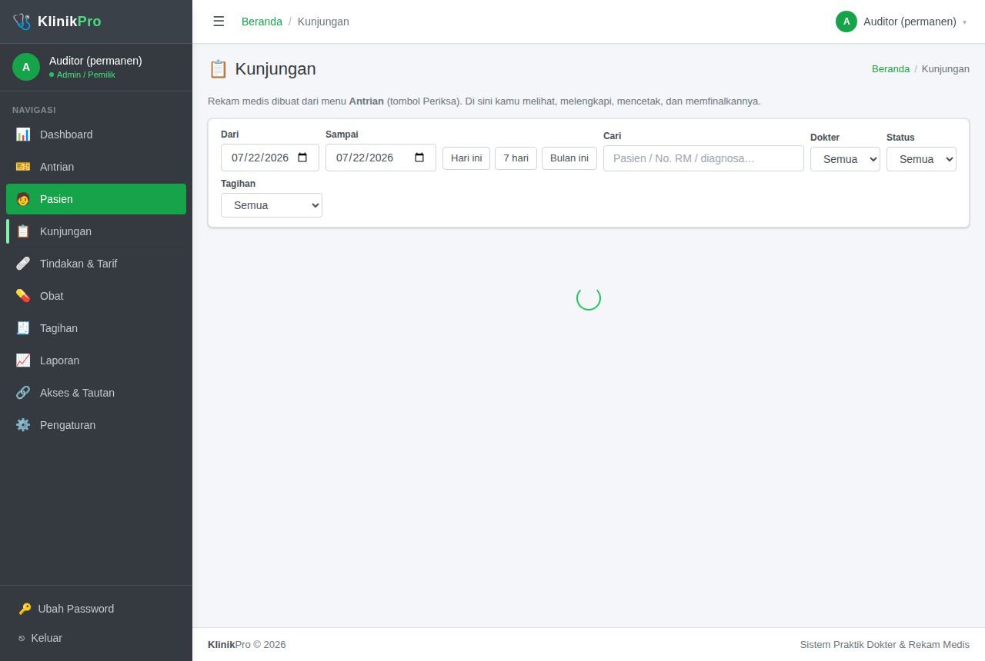Open the Auditor user menu in the top right

(x=901, y=22)
